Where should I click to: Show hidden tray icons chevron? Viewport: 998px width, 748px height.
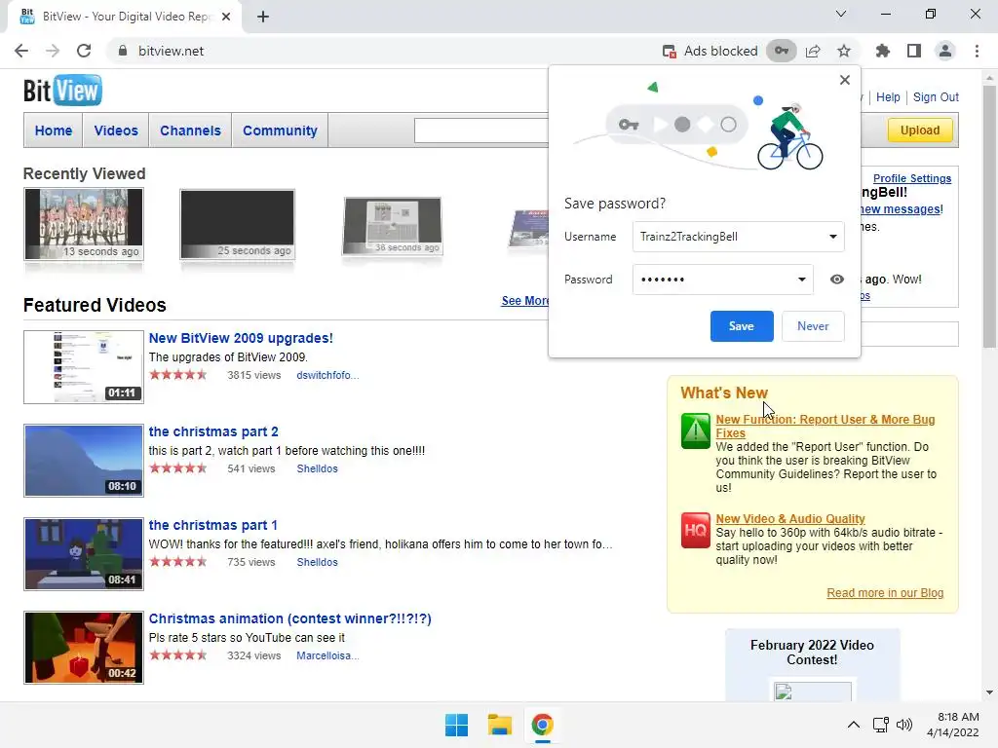coord(854,725)
